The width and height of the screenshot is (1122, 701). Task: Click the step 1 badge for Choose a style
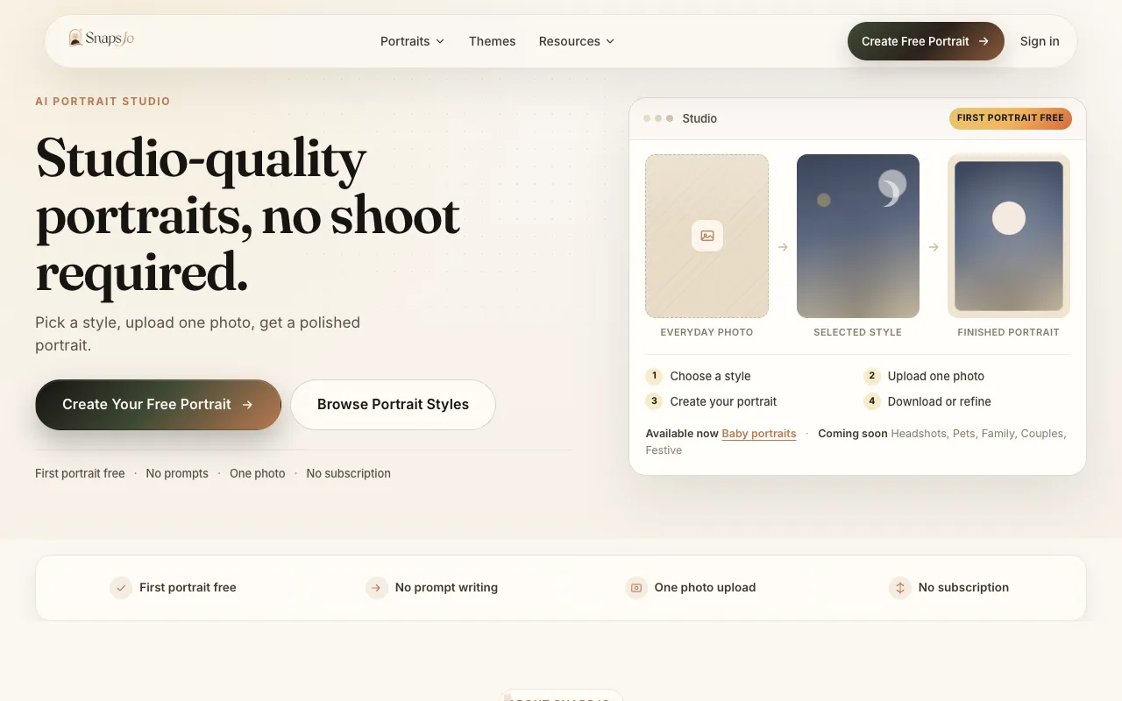[654, 376]
